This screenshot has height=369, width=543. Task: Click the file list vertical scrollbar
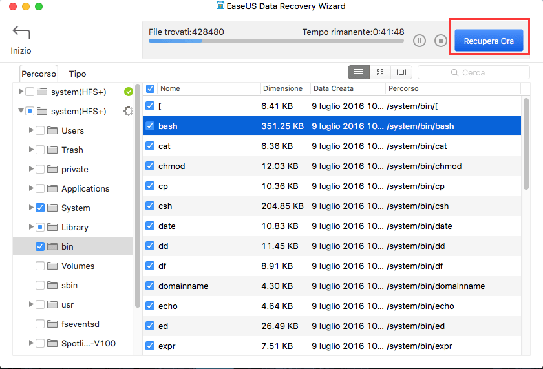[x=526, y=144]
